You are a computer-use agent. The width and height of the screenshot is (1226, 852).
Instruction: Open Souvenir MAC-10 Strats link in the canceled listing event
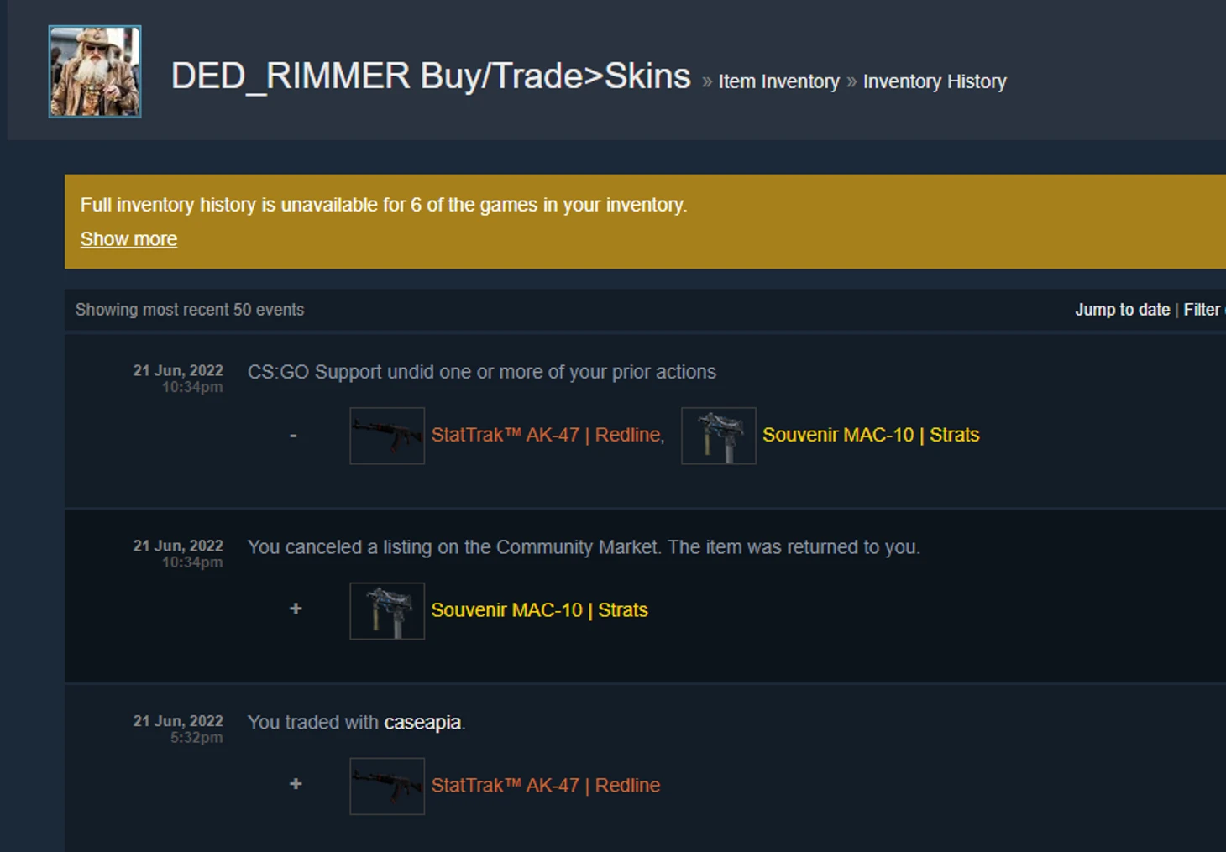click(x=539, y=610)
